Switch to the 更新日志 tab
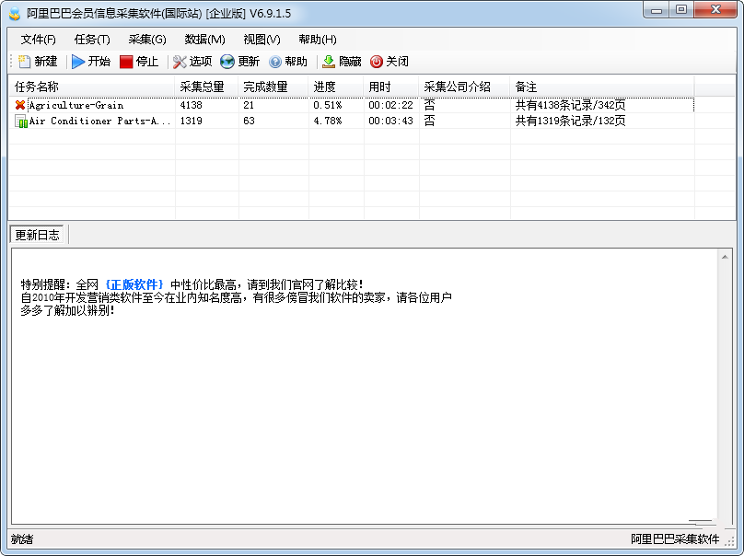744x556 pixels. pos(37,235)
